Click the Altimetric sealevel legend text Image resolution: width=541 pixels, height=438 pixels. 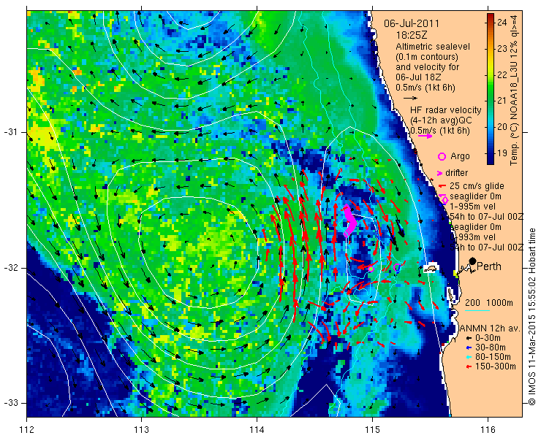(433, 47)
